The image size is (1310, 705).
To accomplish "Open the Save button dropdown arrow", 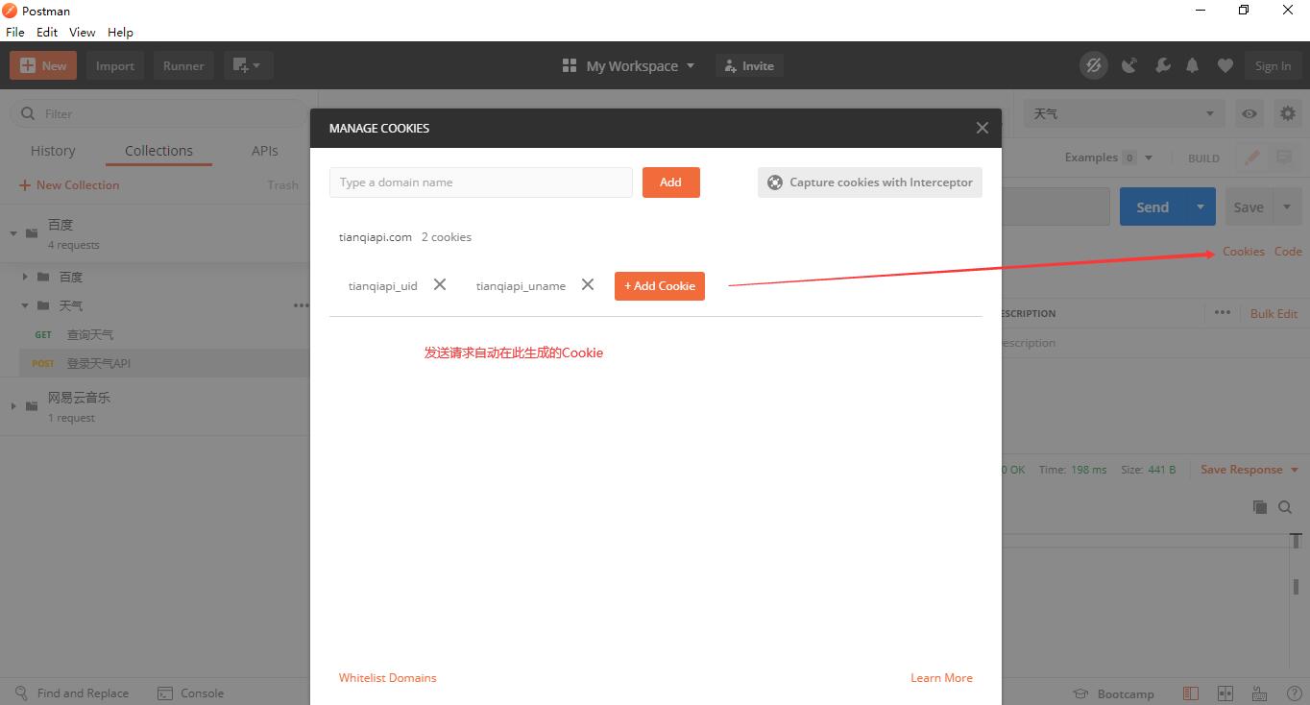I will pos(1287,207).
